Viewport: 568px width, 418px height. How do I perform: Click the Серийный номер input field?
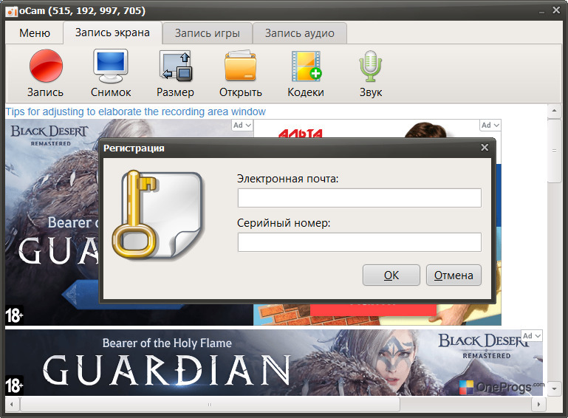click(x=360, y=242)
